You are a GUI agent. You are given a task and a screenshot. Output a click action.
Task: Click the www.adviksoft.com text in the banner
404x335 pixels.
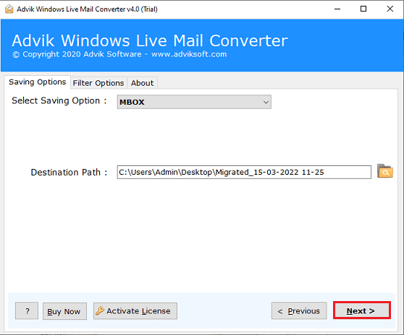tap(189, 54)
